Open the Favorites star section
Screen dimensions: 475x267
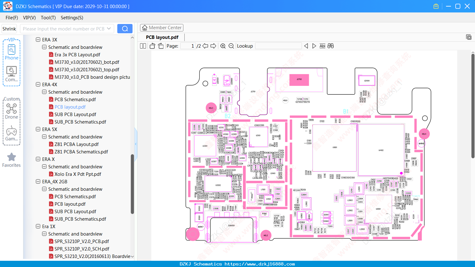point(12,160)
